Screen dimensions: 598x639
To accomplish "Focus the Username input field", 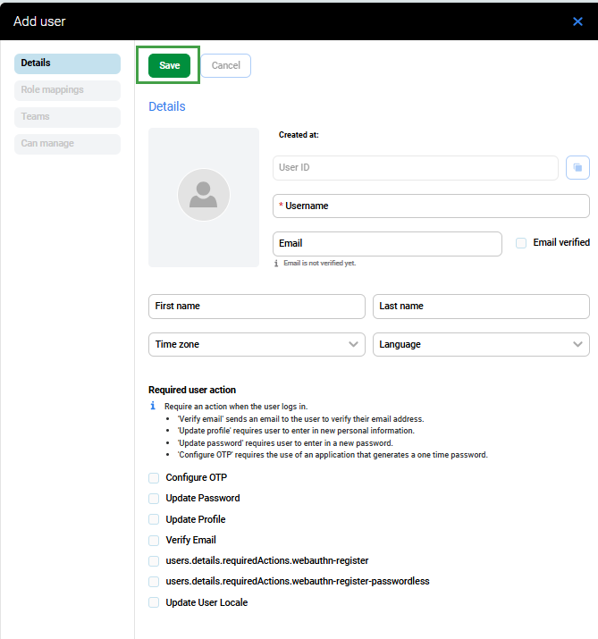I will (x=431, y=206).
